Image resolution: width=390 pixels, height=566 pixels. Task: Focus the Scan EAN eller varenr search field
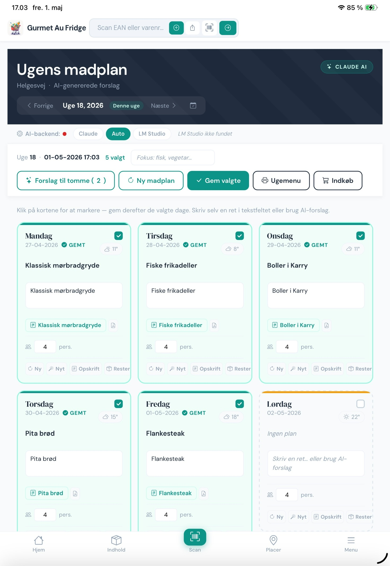click(131, 28)
